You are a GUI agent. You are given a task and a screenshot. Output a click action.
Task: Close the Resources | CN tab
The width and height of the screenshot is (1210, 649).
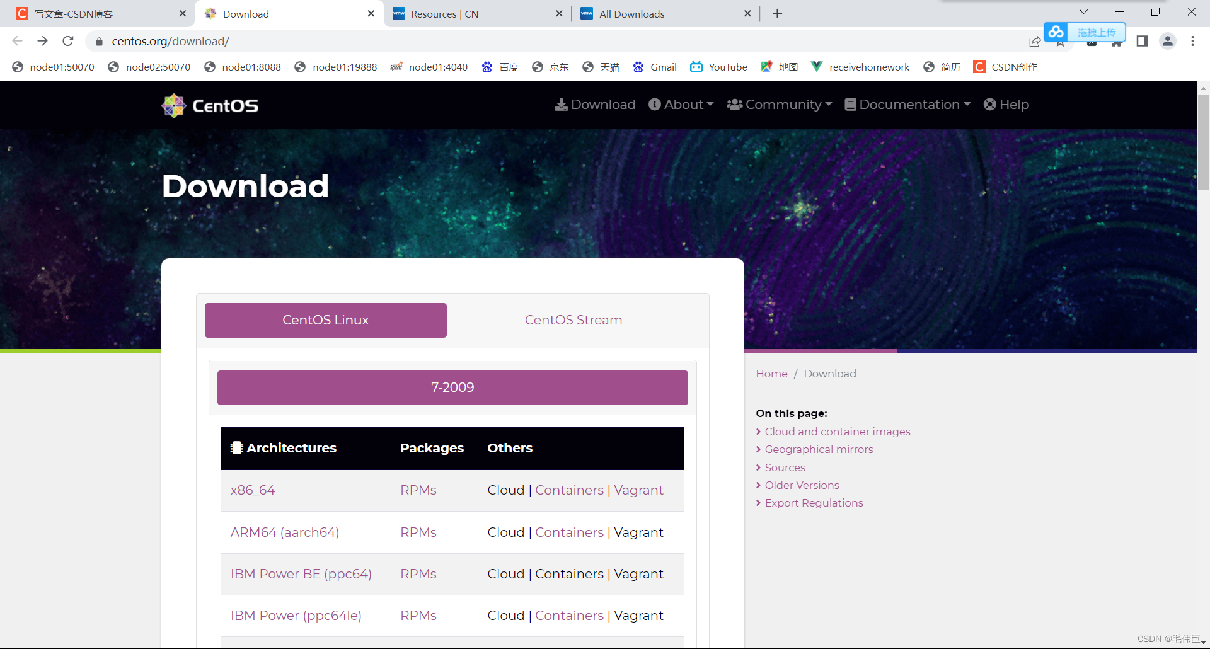tap(559, 13)
